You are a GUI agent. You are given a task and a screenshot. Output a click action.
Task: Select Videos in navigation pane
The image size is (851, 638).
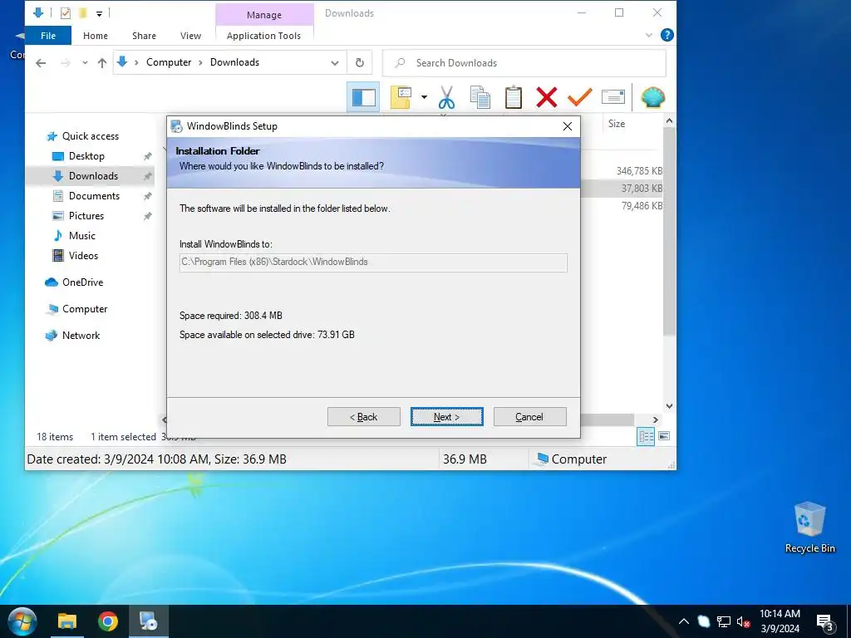[83, 256]
